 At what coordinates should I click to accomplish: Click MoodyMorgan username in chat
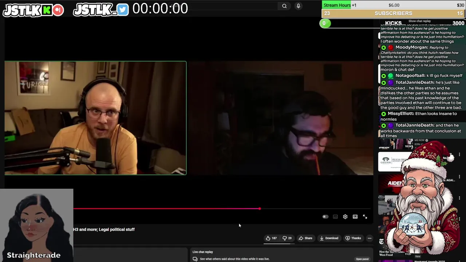coord(411,47)
